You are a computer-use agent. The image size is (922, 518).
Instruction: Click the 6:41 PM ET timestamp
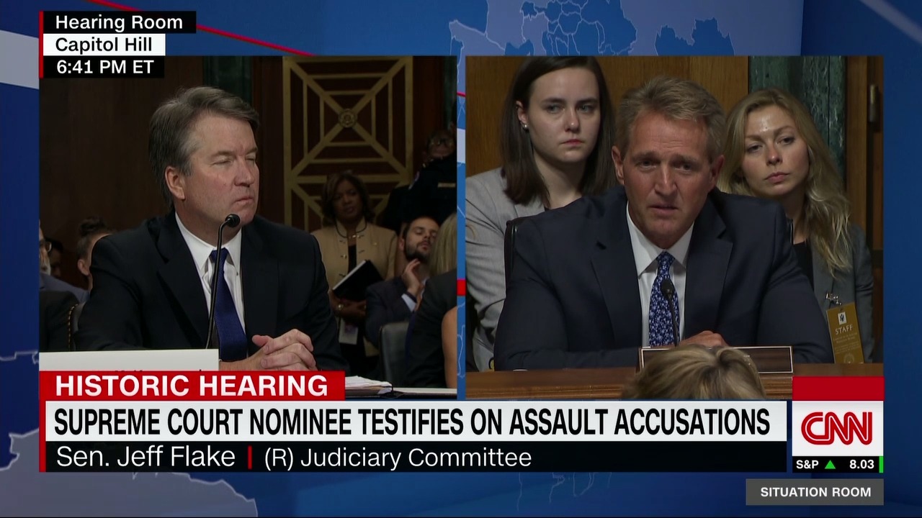coord(104,67)
